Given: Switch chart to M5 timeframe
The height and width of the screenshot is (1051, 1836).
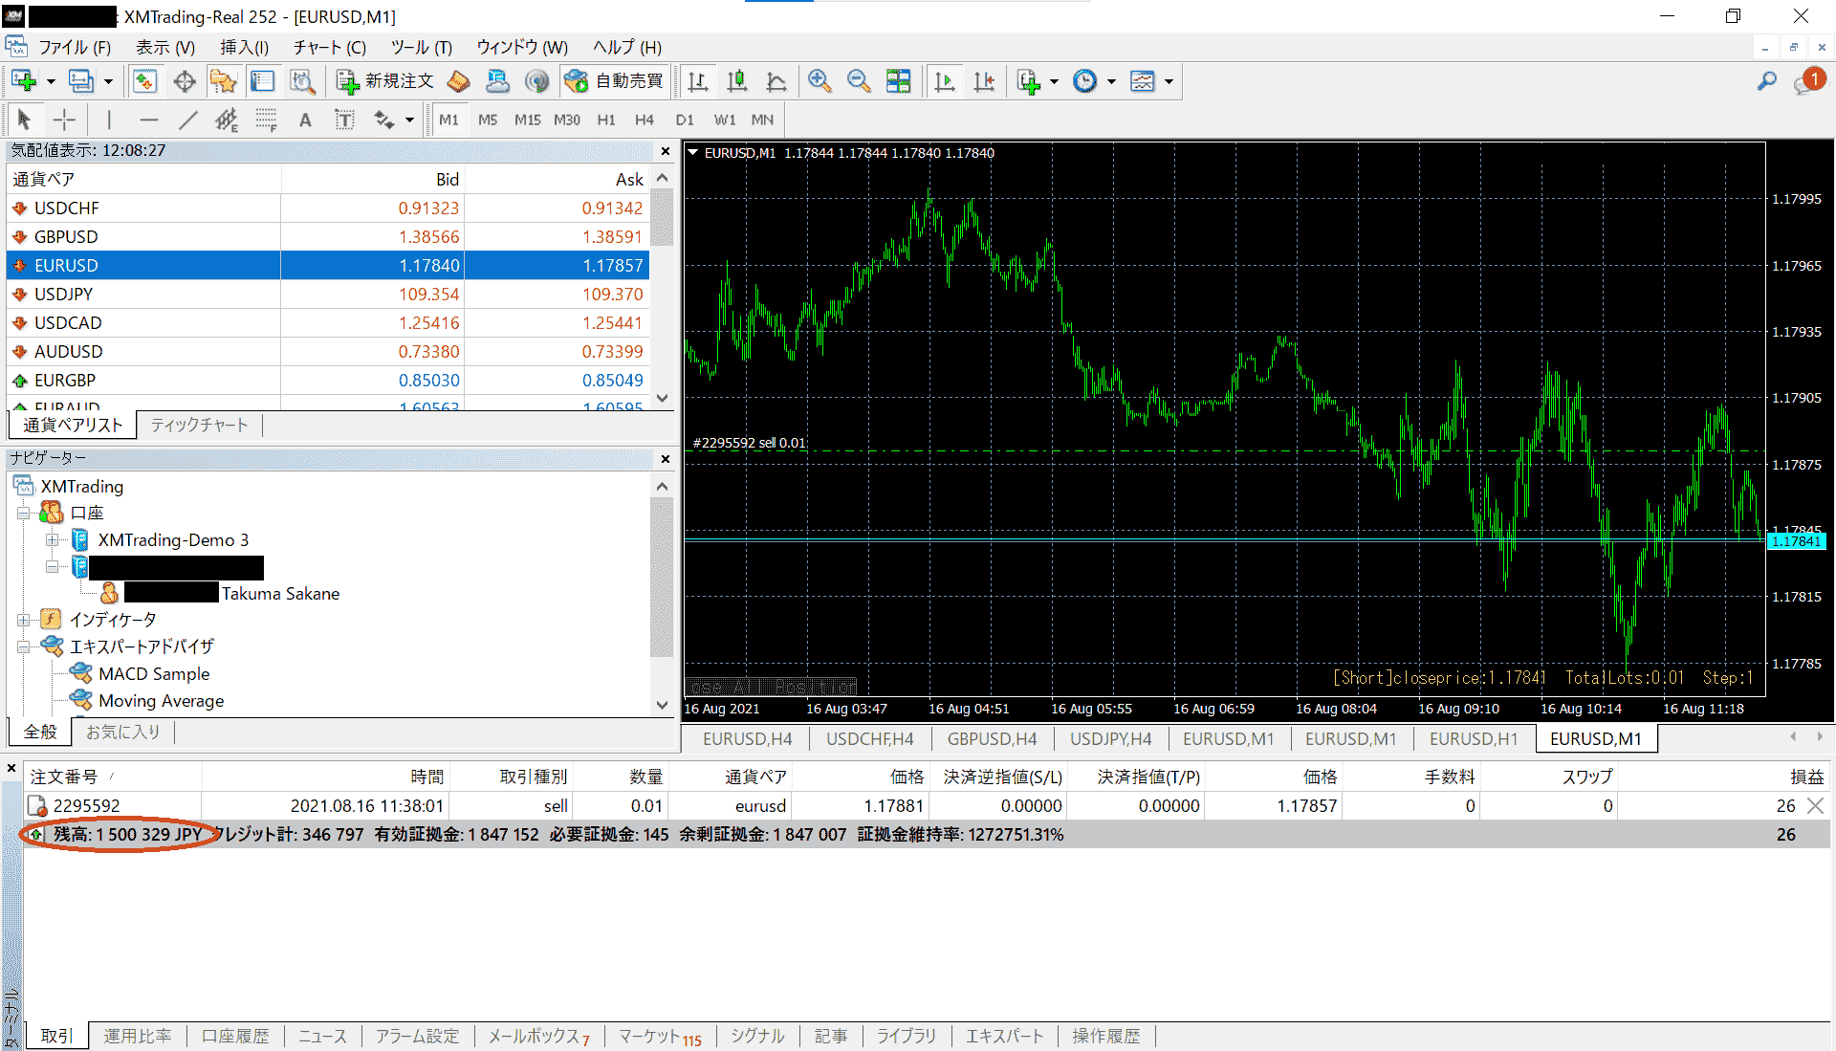Looking at the screenshot, I should [x=488, y=120].
